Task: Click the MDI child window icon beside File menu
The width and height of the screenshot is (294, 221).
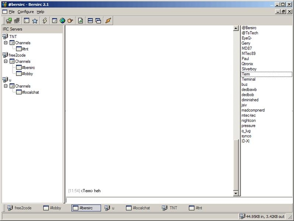Action: pyautogui.click(x=5, y=12)
